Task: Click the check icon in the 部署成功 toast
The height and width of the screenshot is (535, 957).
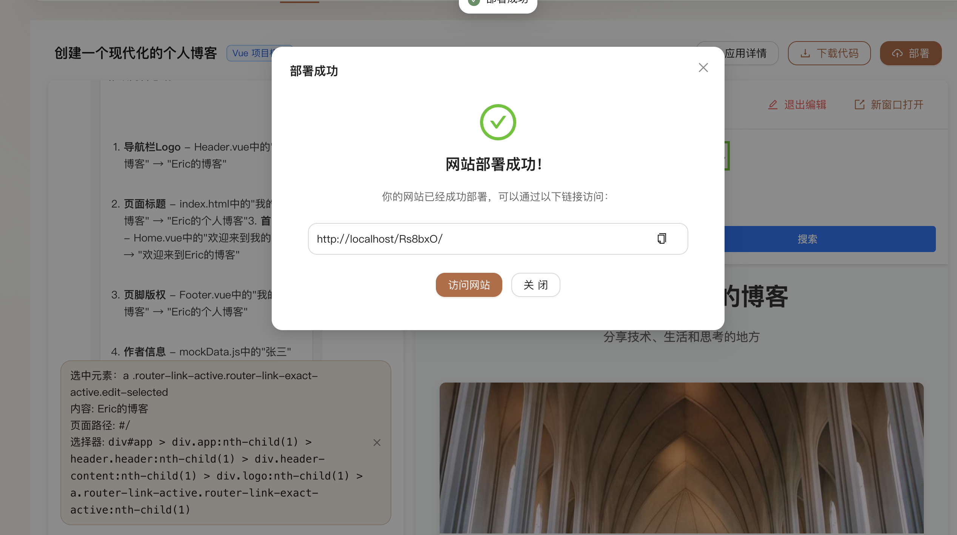Action: pos(474,2)
